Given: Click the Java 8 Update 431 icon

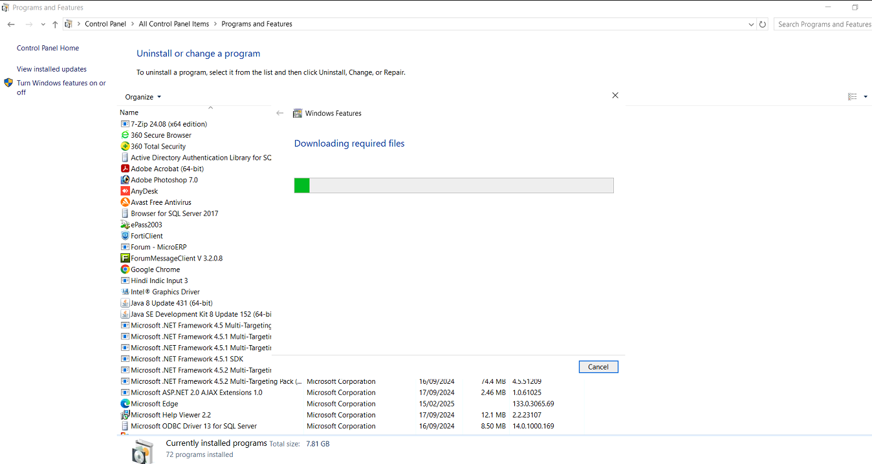Looking at the screenshot, I should point(125,303).
